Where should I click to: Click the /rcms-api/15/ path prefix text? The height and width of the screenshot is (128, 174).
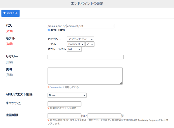pyautogui.click(x=57, y=26)
